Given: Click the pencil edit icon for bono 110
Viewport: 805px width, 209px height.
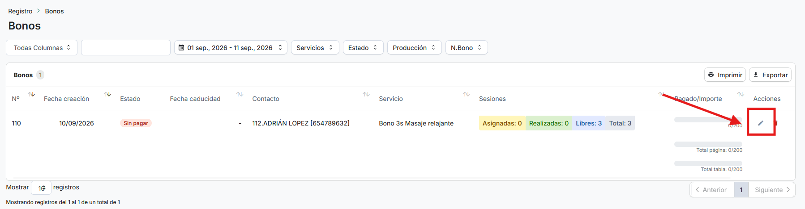Looking at the screenshot, I should 760,123.
